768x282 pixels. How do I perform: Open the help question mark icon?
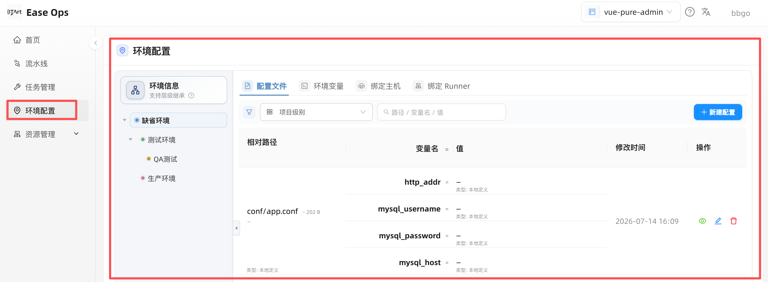pyautogui.click(x=690, y=12)
